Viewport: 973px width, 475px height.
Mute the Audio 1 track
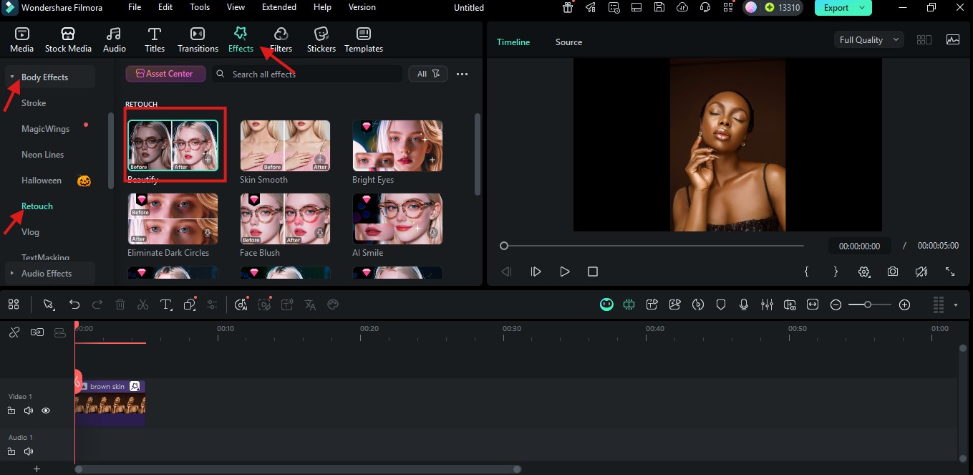[29, 451]
